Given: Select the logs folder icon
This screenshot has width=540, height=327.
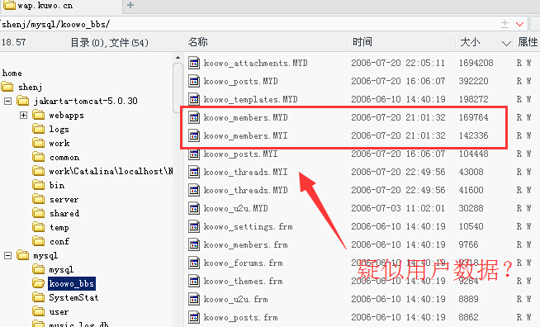Looking at the screenshot, I should 39,129.
